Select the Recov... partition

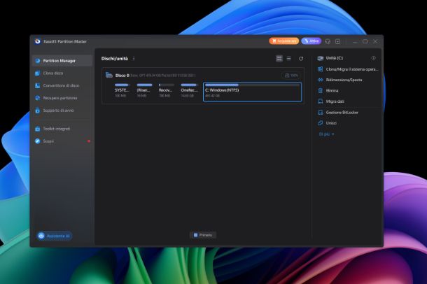click(x=166, y=91)
